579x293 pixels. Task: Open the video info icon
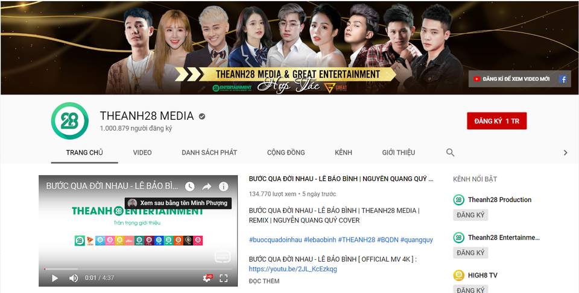coord(223,187)
